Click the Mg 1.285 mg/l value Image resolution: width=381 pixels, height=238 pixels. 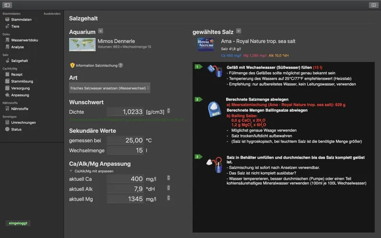pos(255,55)
